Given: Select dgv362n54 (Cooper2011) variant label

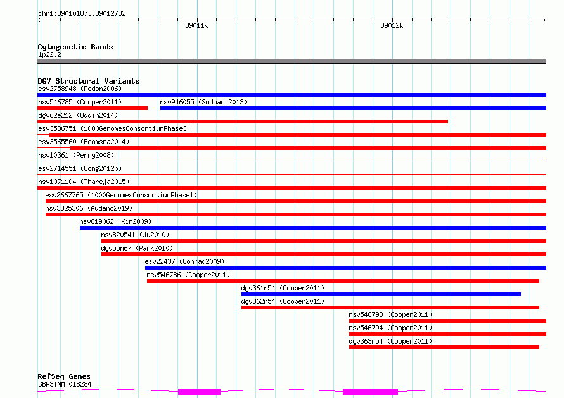Looking at the screenshot, I should pyautogui.click(x=283, y=301).
